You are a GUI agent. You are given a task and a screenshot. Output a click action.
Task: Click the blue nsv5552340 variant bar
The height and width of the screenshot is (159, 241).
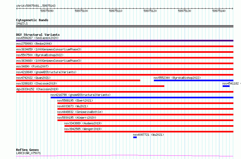(194, 80)
